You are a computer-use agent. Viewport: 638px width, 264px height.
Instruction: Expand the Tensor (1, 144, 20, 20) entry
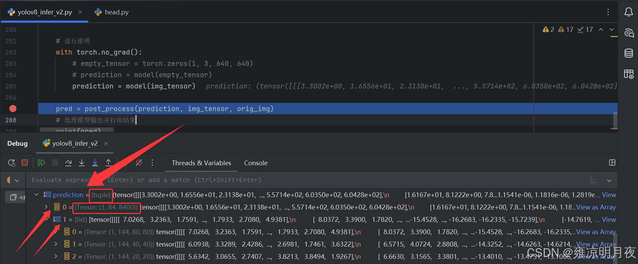click(x=56, y=256)
